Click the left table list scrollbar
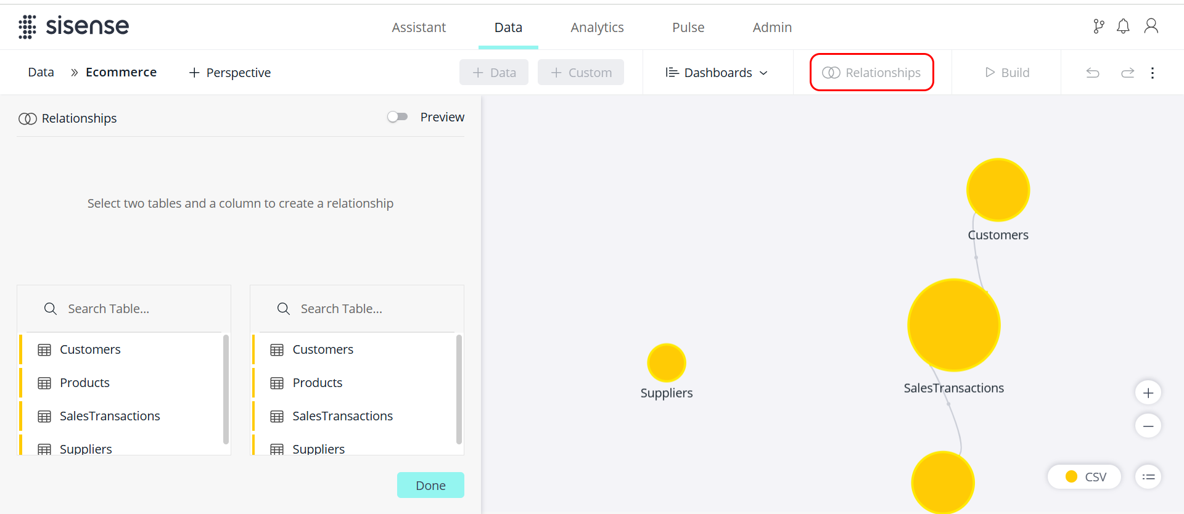The width and height of the screenshot is (1184, 514). pyautogui.click(x=226, y=389)
